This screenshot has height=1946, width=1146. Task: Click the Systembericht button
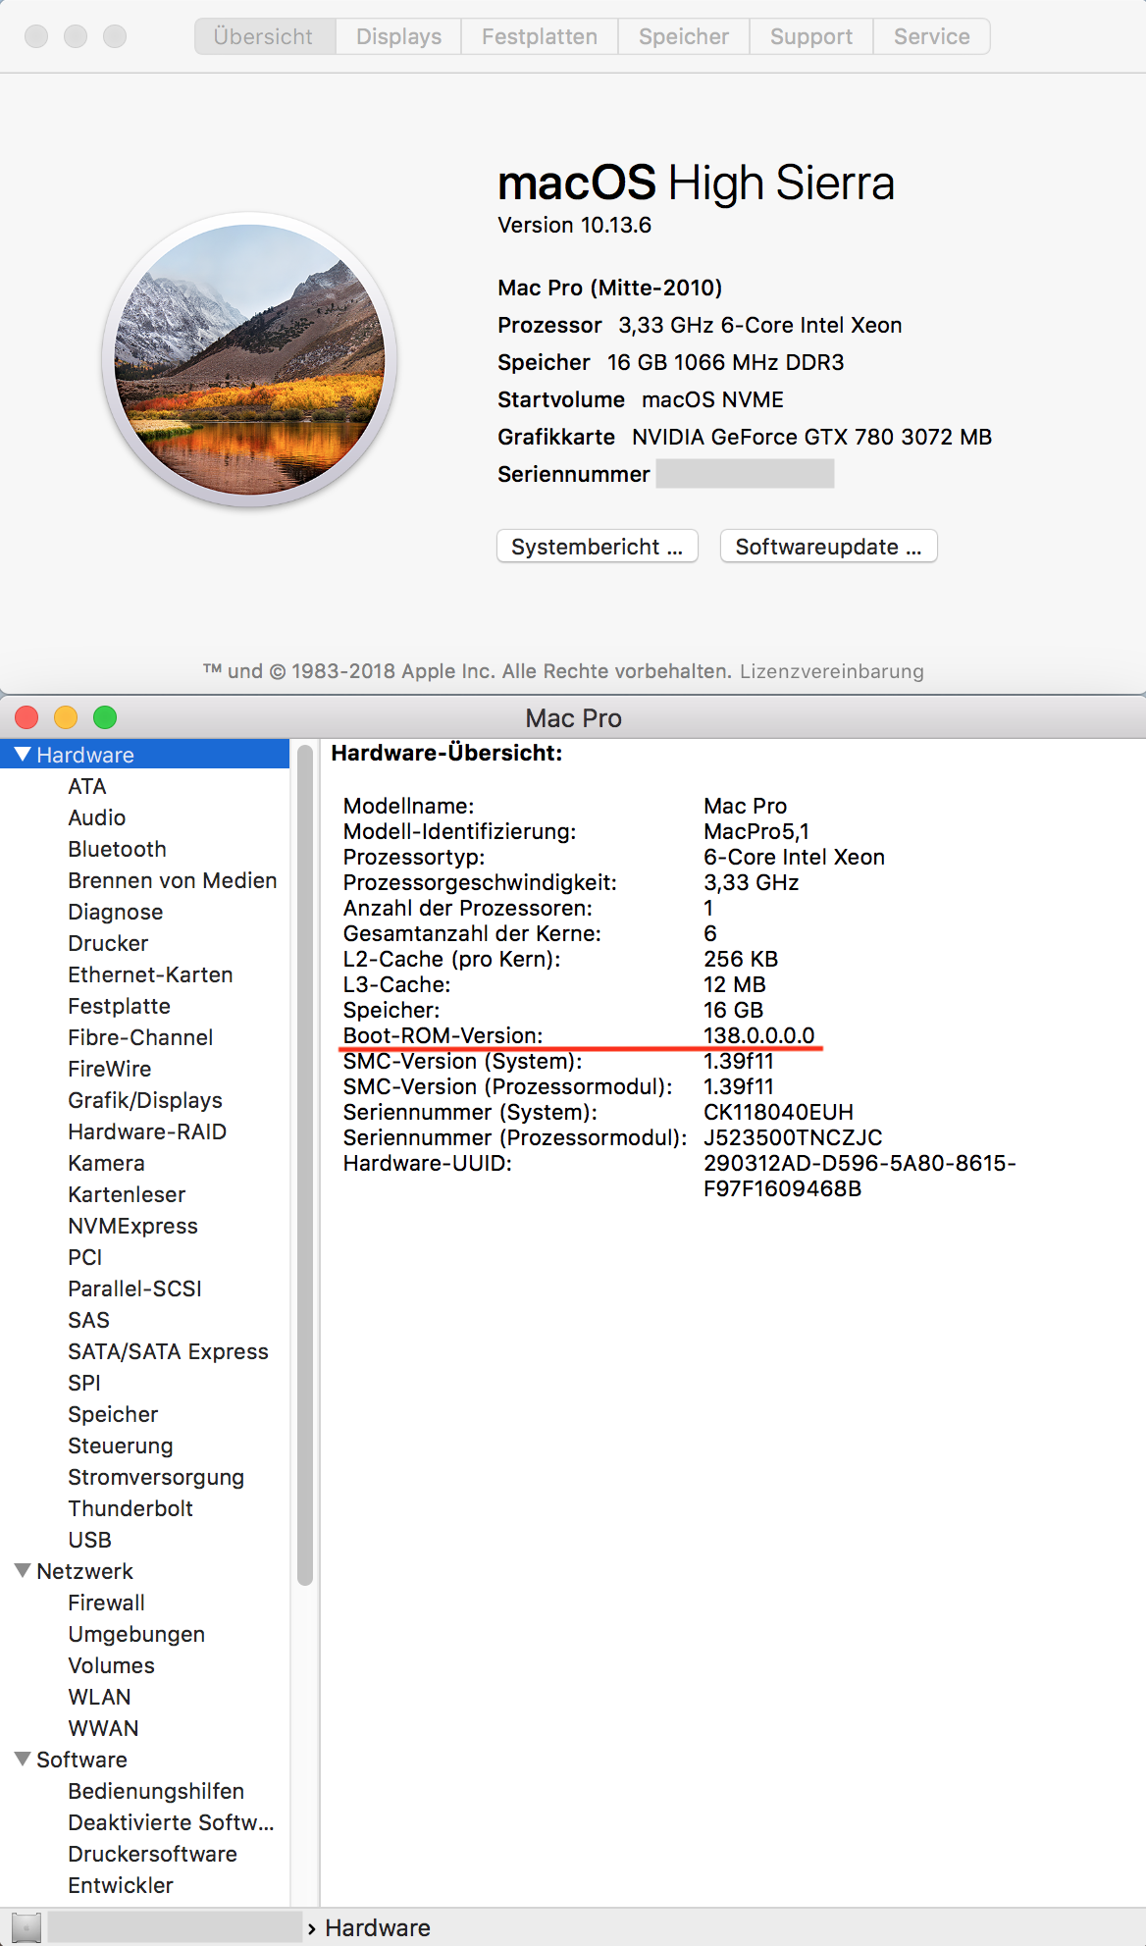coord(598,547)
